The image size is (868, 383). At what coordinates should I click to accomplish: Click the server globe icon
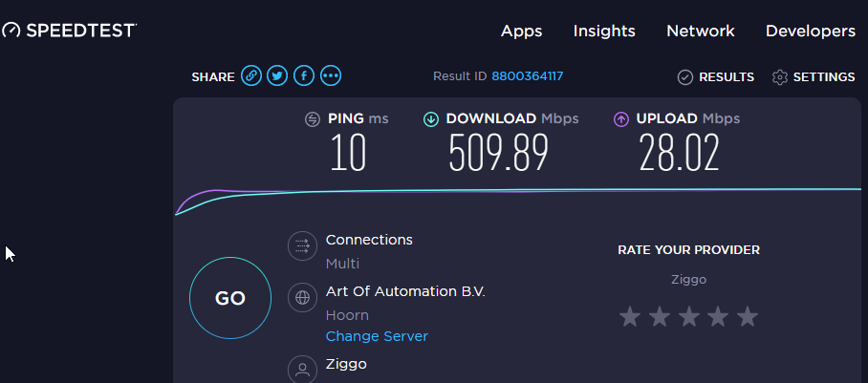click(x=302, y=297)
